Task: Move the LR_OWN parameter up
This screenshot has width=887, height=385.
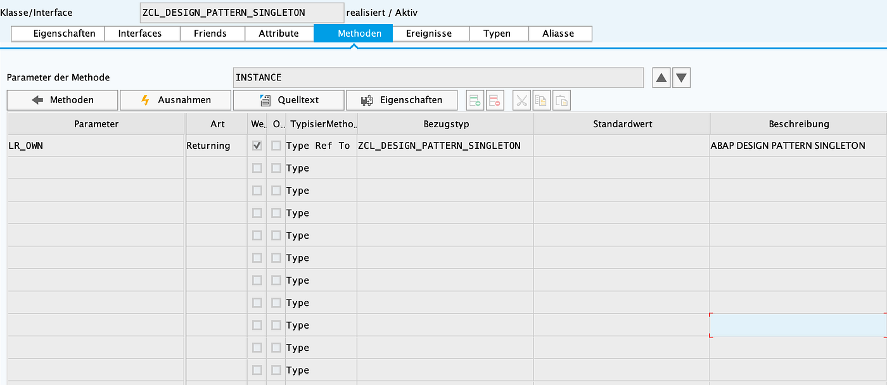Action: pos(661,77)
